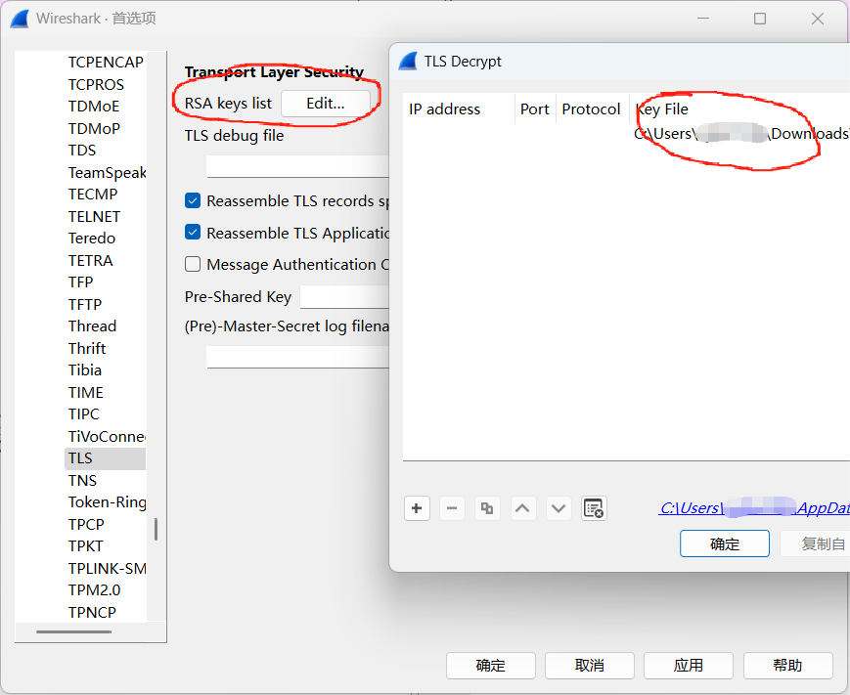Open help with 帮助 button
Screen dimensions: 850x695
[x=787, y=666]
